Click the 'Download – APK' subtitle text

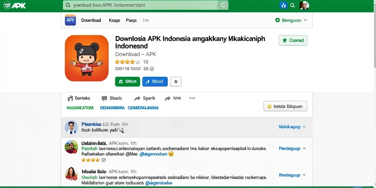[x=136, y=54]
